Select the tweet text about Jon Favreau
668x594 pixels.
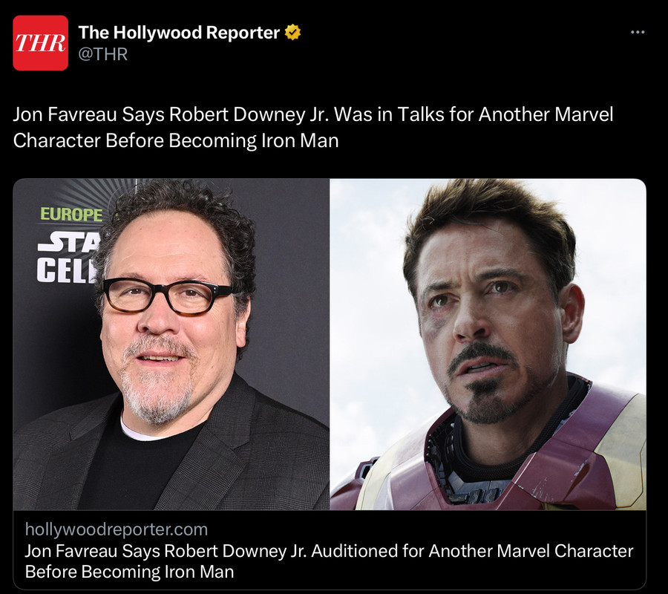313,128
